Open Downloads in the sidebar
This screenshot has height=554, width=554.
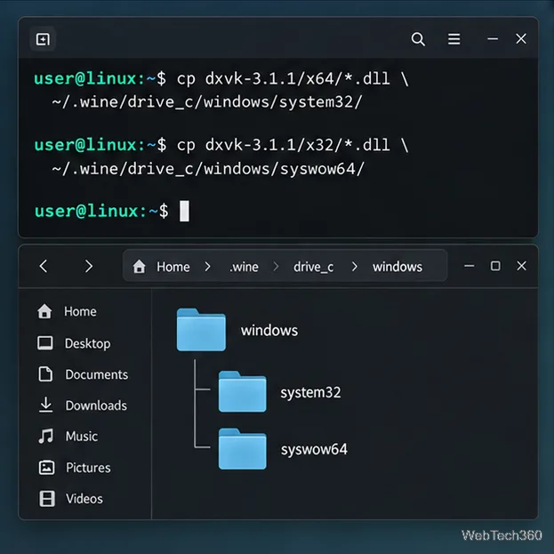click(96, 405)
